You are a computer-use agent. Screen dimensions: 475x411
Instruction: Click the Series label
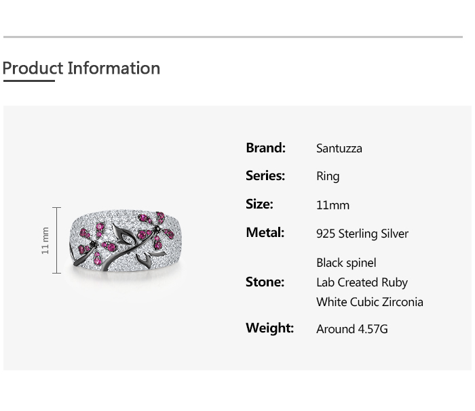(265, 175)
